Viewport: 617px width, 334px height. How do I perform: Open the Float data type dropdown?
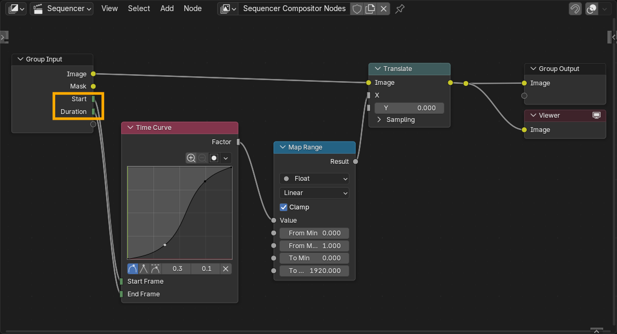(314, 179)
